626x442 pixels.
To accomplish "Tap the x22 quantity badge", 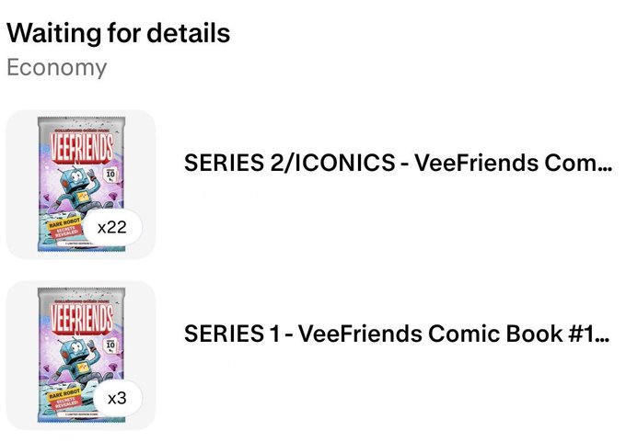I will (110, 227).
